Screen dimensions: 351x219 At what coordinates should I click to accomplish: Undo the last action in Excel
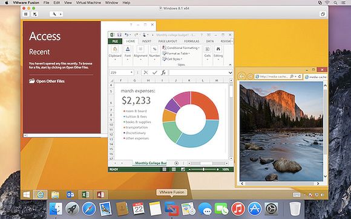pyautogui.click(x=126, y=35)
